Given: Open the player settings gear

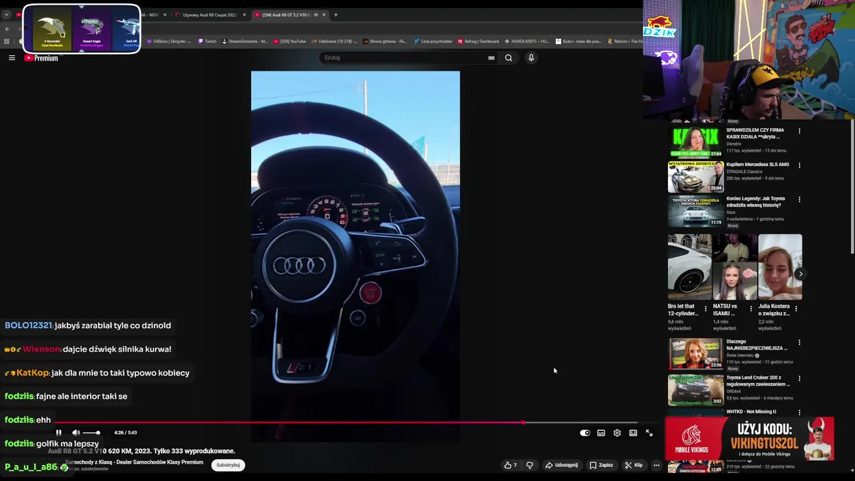Looking at the screenshot, I should [x=617, y=433].
